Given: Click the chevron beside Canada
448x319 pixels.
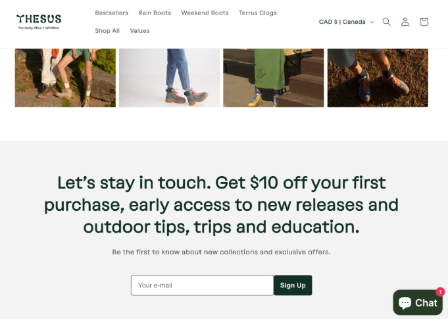Looking at the screenshot, I should (372, 22).
